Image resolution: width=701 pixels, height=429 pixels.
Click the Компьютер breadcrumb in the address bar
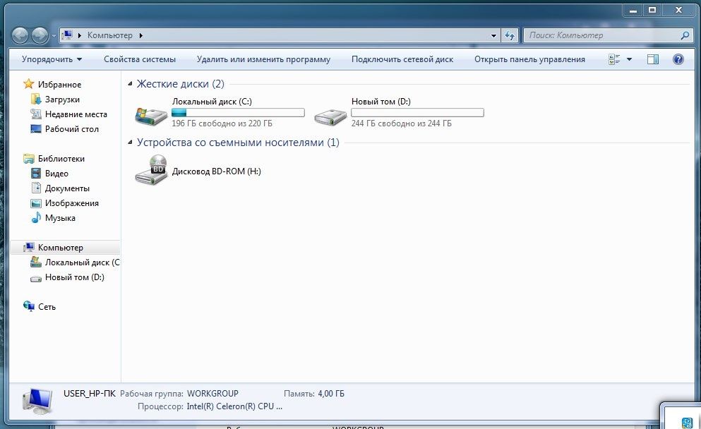(109, 35)
